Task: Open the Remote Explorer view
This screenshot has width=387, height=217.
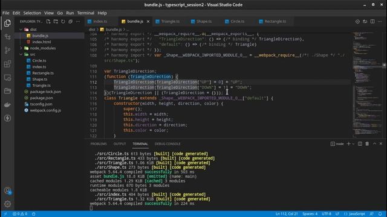Action: (7, 78)
